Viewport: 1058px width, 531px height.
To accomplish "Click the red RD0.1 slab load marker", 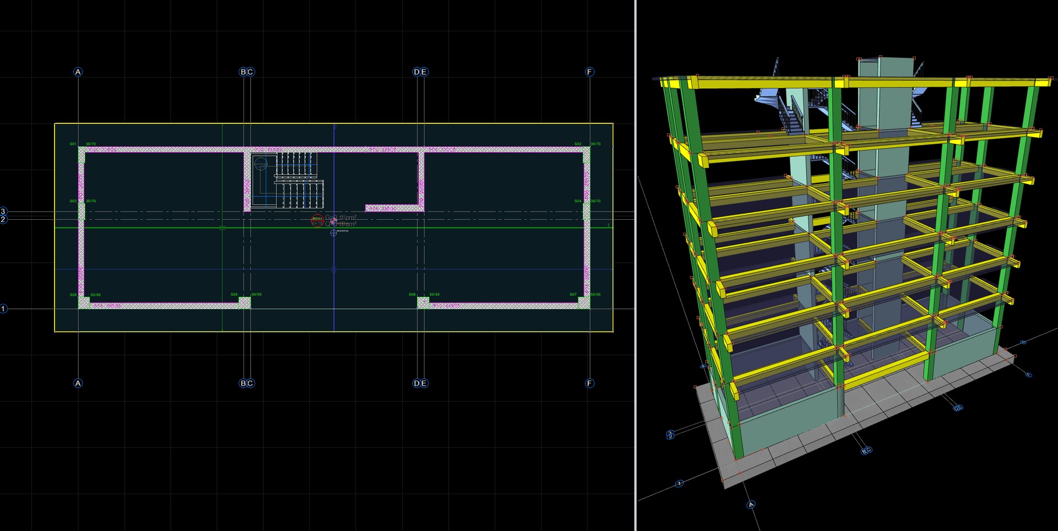I will coord(317,220).
